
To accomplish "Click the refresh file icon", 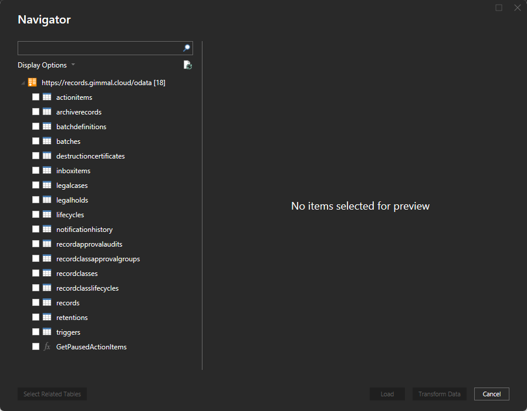I will (187, 65).
